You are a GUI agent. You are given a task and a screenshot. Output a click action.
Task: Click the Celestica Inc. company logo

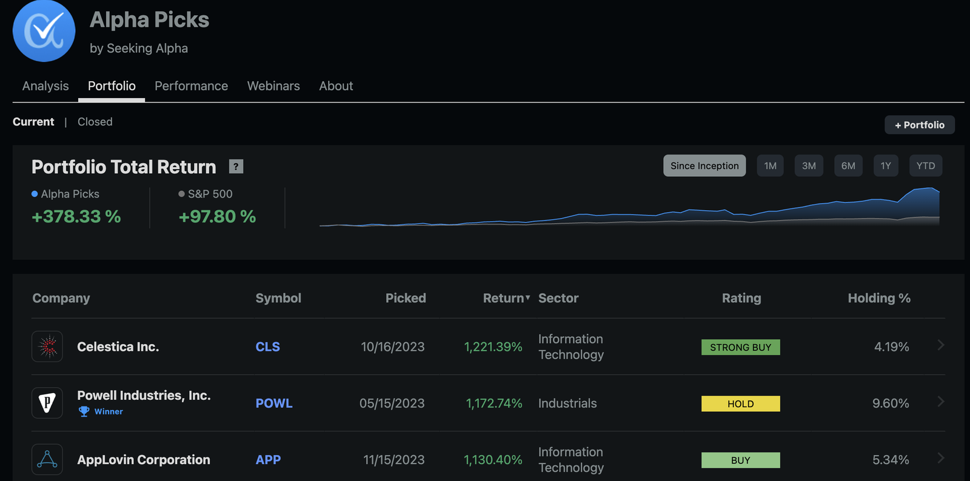(x=47, y=347)
